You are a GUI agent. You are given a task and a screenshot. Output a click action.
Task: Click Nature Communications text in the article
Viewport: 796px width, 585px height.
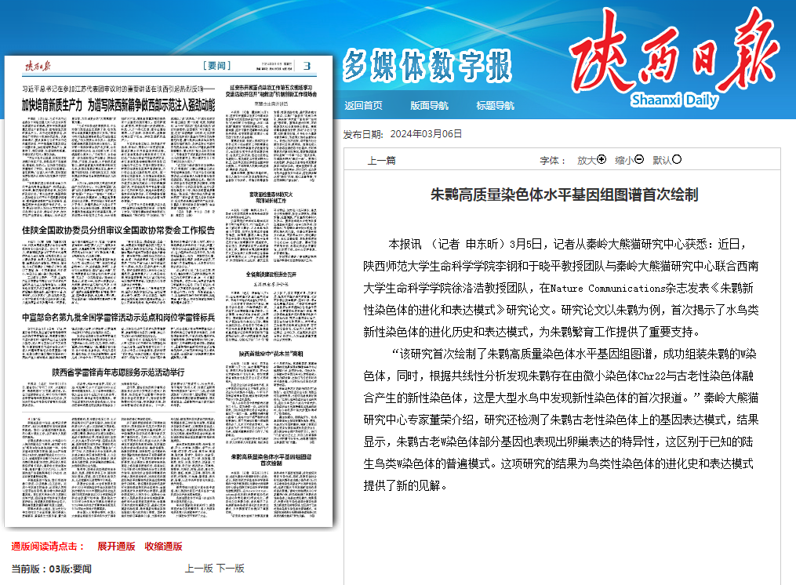[x=608, y=289]
